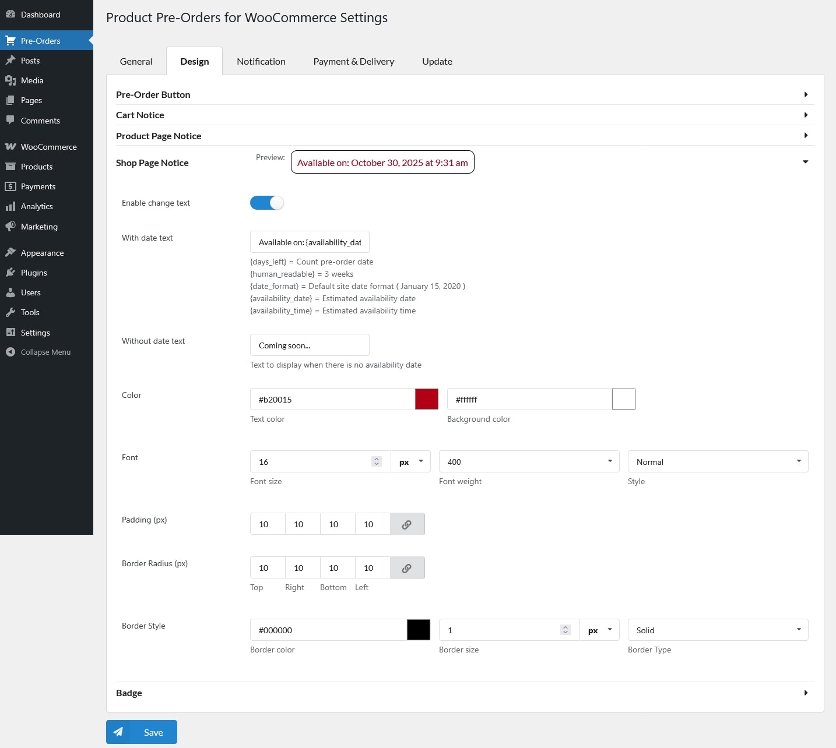This screenshot has width=836, height=748.
Task: Open the Border Type dropdown
Action: [x=717, y=630]
